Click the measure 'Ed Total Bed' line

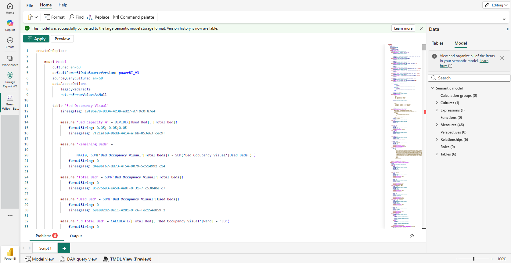[145, 221]
